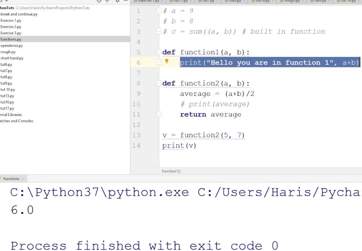Click the Python icon on the functions run tab
362x251 pixels.
click(x=1, y=179)
